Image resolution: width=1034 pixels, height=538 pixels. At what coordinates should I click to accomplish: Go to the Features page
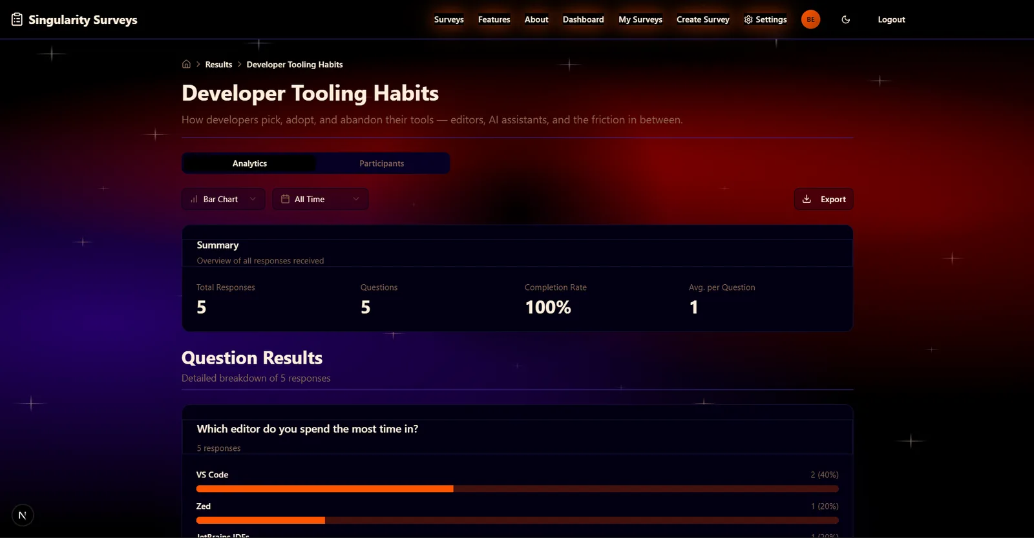point(494,19)
